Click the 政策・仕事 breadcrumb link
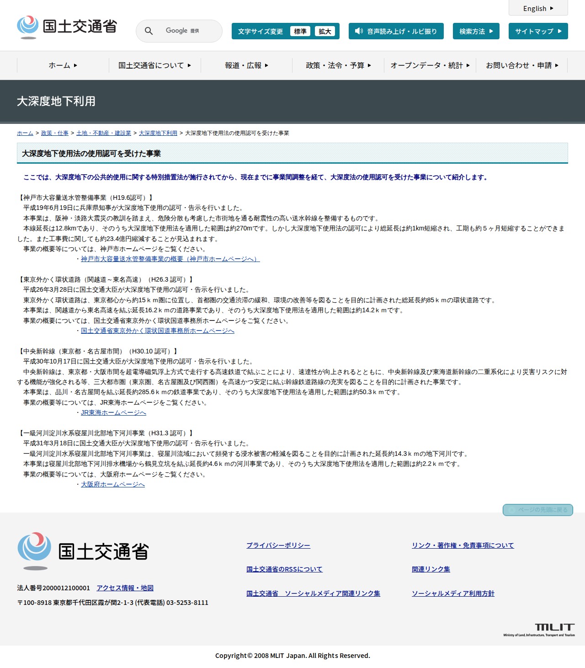This screenshot has height=668, width=585. point(55,133)
